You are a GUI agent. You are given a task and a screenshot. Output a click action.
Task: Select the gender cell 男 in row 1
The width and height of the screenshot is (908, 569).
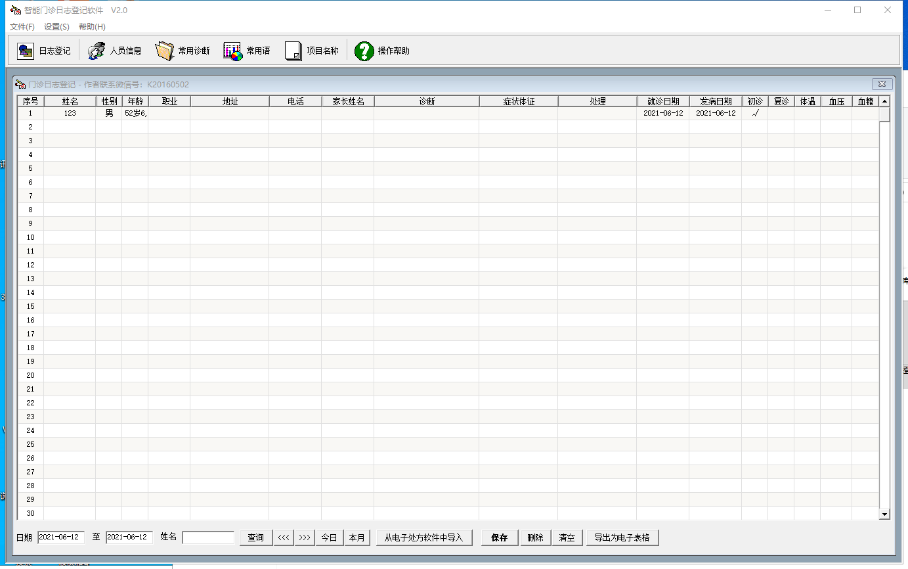click(x=109, y=113)
